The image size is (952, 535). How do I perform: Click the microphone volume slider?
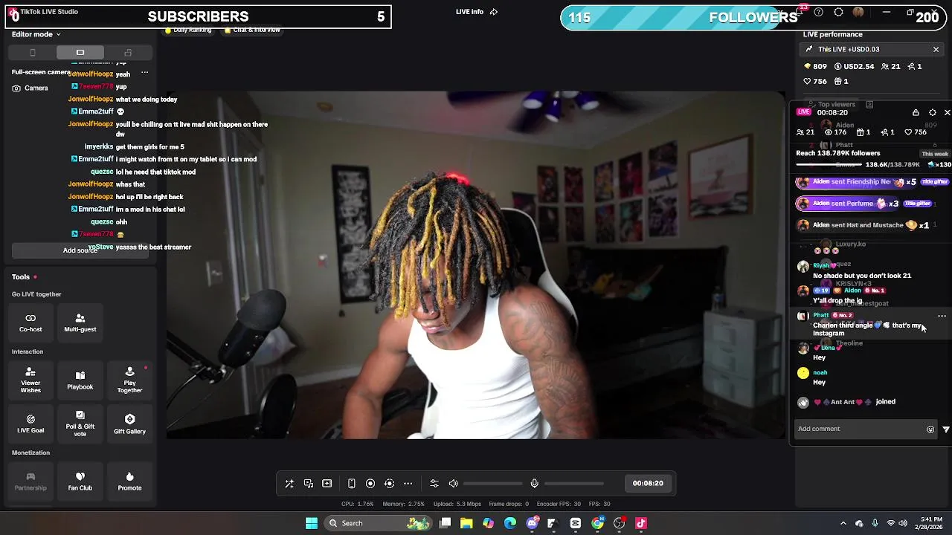573,484
